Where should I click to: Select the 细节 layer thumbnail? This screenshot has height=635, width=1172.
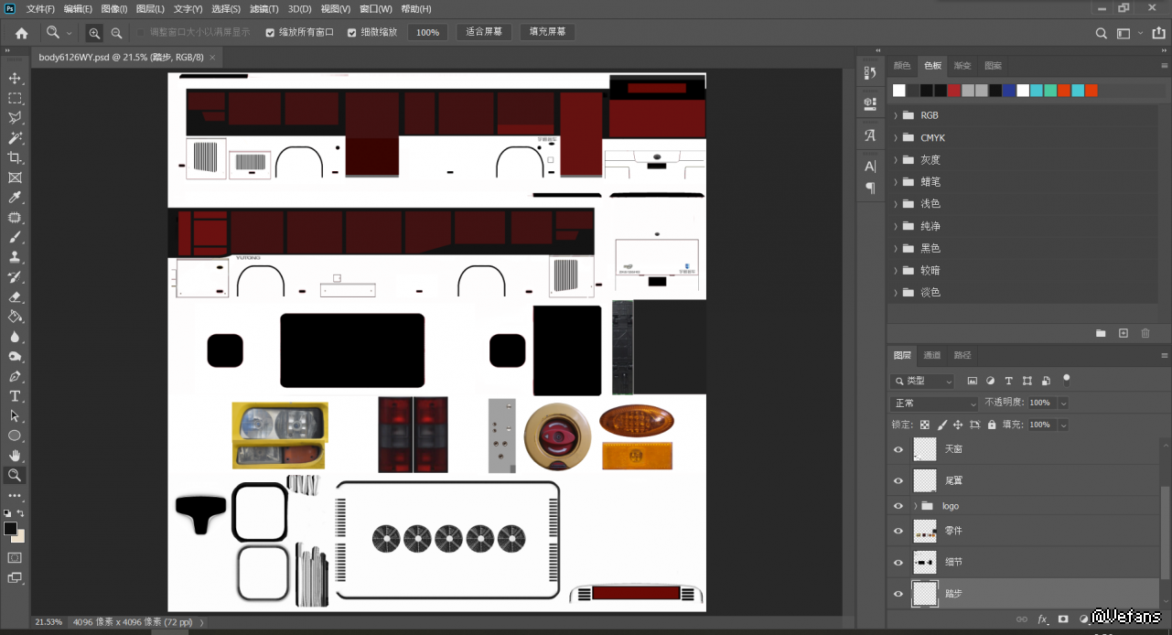pyautogui.click(x=925, y=562)
